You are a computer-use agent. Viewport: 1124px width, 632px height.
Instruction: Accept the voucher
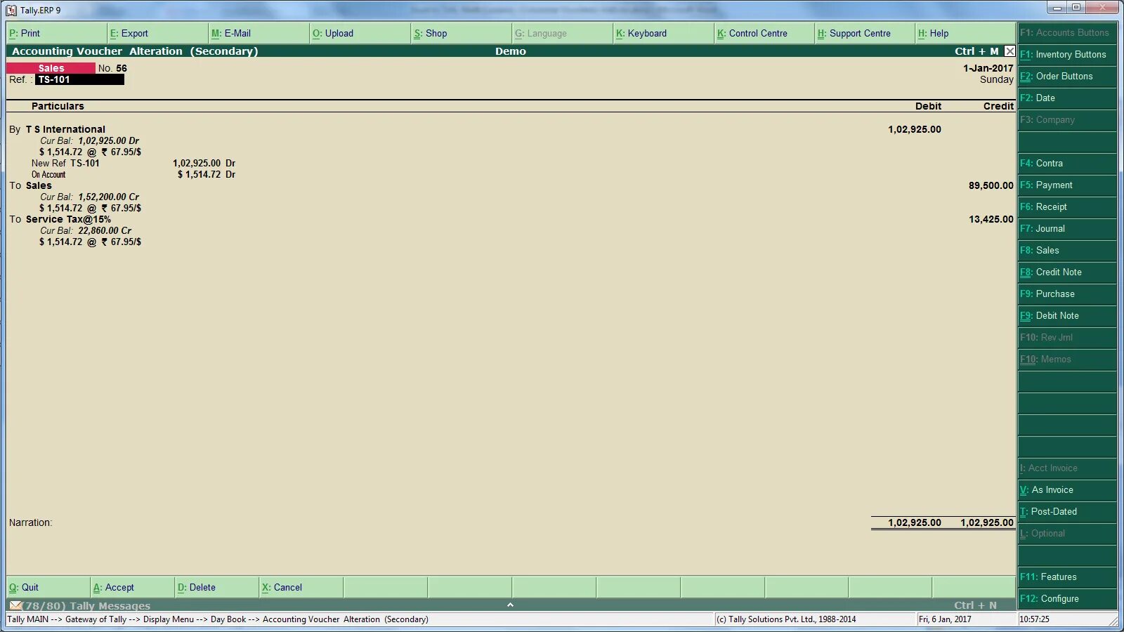(x=133, y=588)
